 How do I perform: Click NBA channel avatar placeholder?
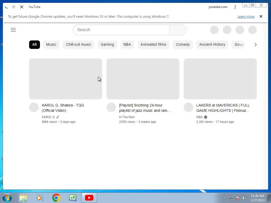click(x=188, y=107)
